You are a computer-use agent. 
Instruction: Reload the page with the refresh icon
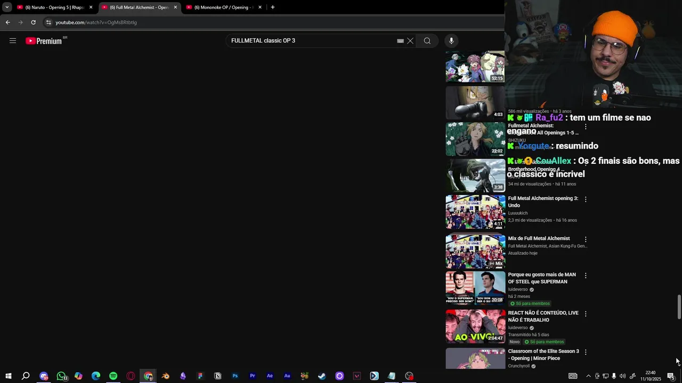click(33, 22)
